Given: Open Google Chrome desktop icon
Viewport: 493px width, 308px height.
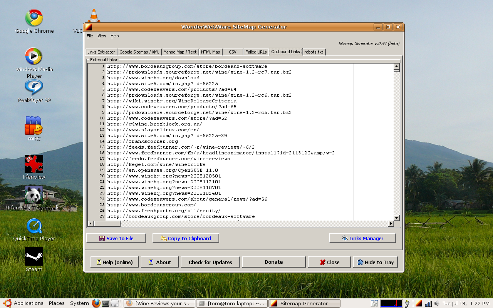Looking at the screenshot, I should pyautogui.click(x=34, y=18).
